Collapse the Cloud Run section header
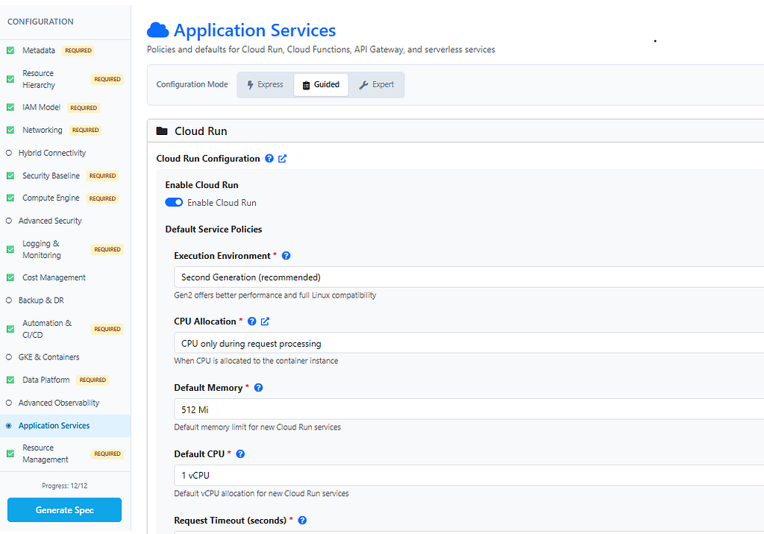Viewport: 764px width, 534px height. 456,131
